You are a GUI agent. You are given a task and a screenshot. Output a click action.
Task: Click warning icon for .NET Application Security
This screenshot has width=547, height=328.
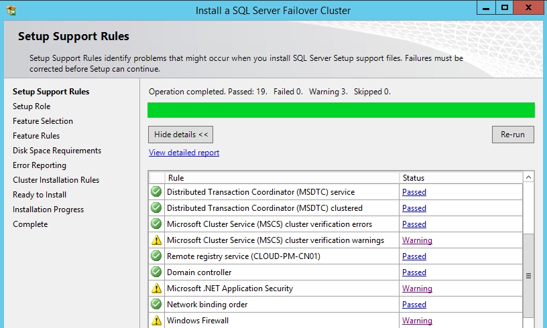[x=156, y=288]
